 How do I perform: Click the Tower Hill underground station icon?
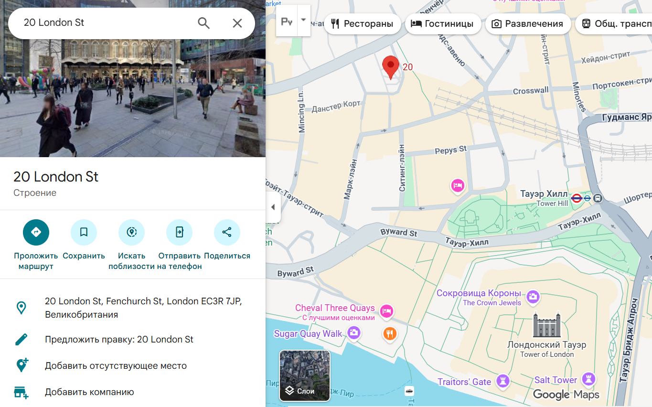(577, 198)
